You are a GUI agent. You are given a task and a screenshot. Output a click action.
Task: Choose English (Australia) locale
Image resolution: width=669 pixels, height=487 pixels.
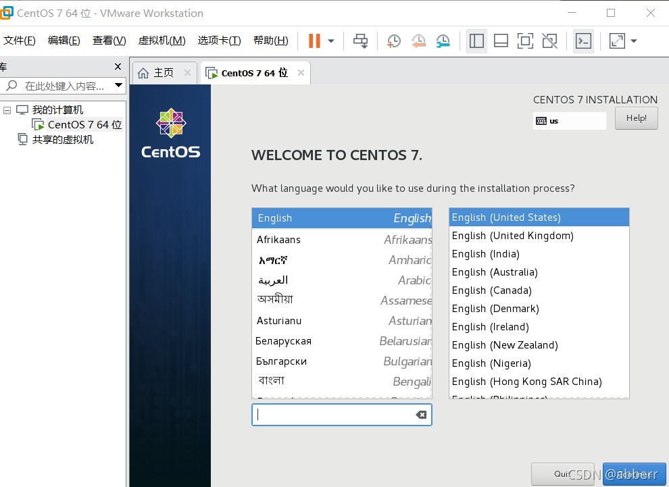(539, 272)
